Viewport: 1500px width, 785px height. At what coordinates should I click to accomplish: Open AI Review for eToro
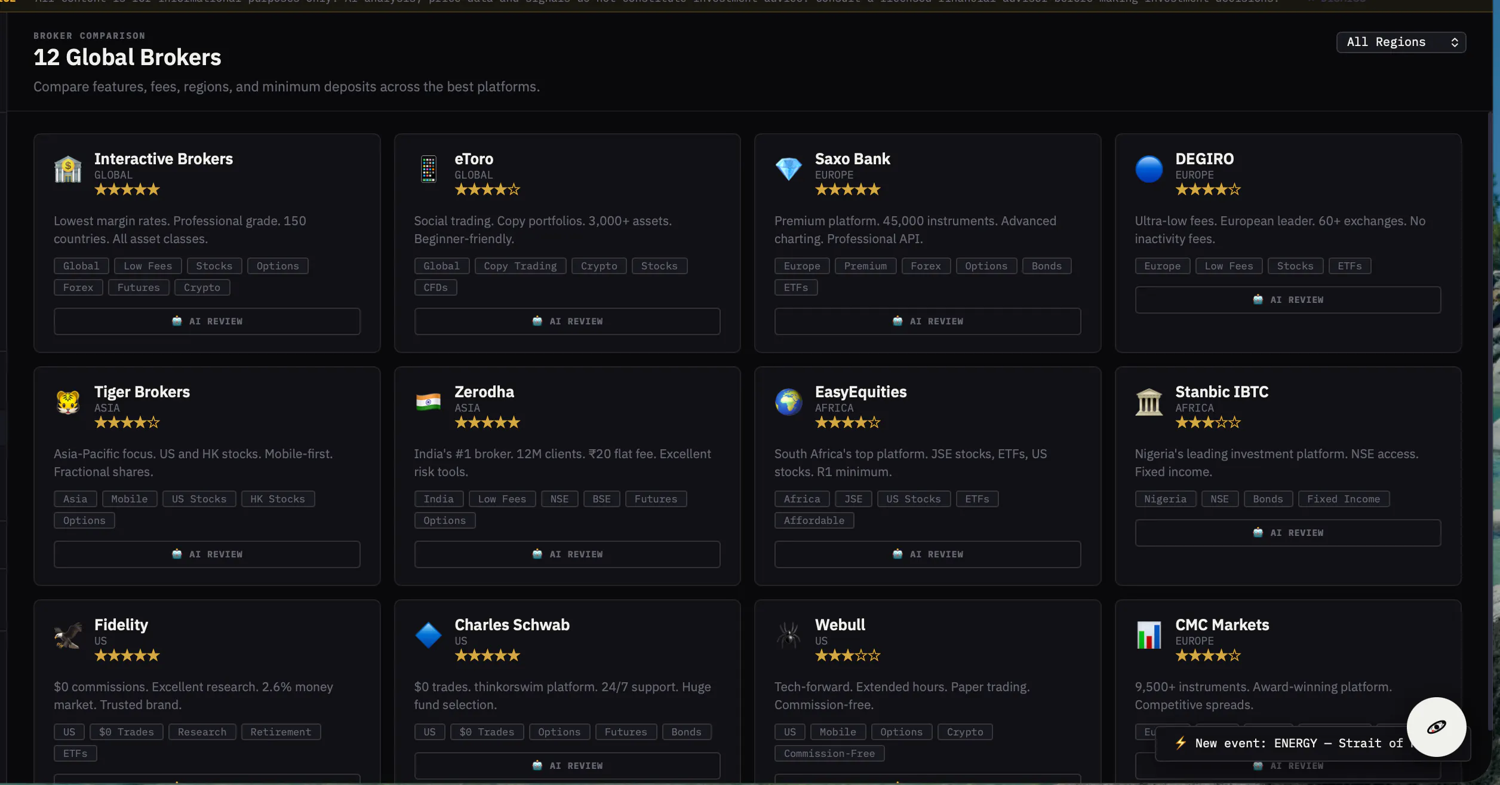pos(567,321)
